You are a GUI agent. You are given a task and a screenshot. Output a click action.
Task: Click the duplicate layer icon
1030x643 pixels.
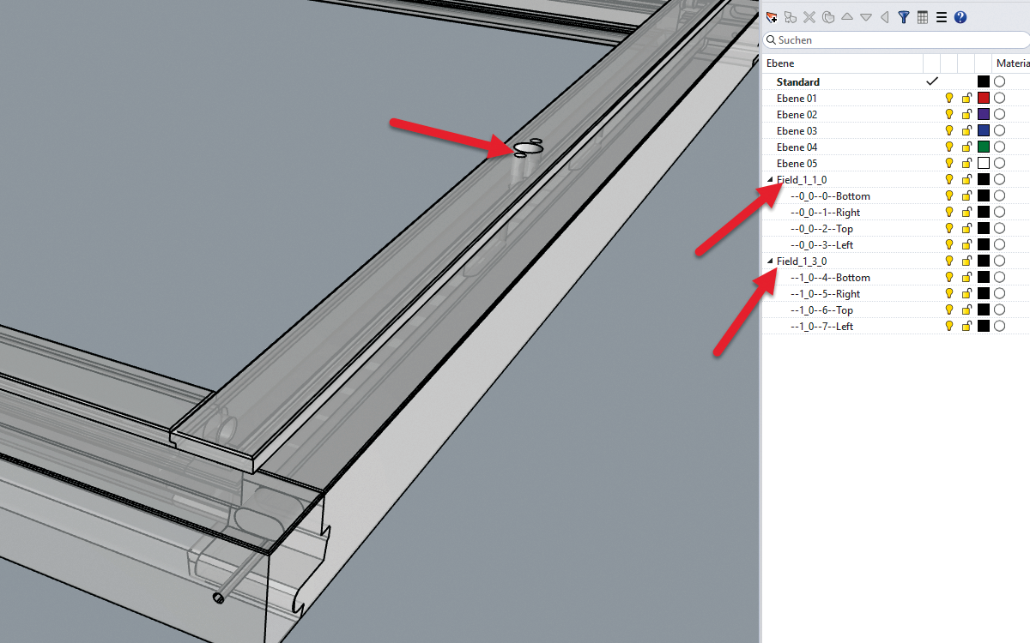828,17
